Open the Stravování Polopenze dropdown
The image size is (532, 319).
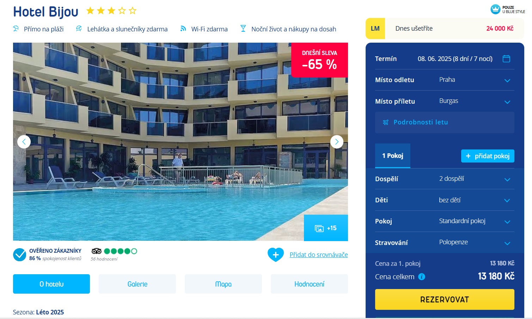445,243
